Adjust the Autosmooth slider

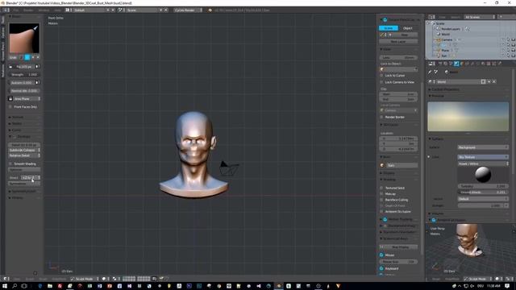point(21,83)
